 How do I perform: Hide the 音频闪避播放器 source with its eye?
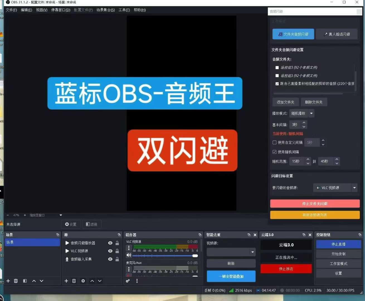pos(110,243)
